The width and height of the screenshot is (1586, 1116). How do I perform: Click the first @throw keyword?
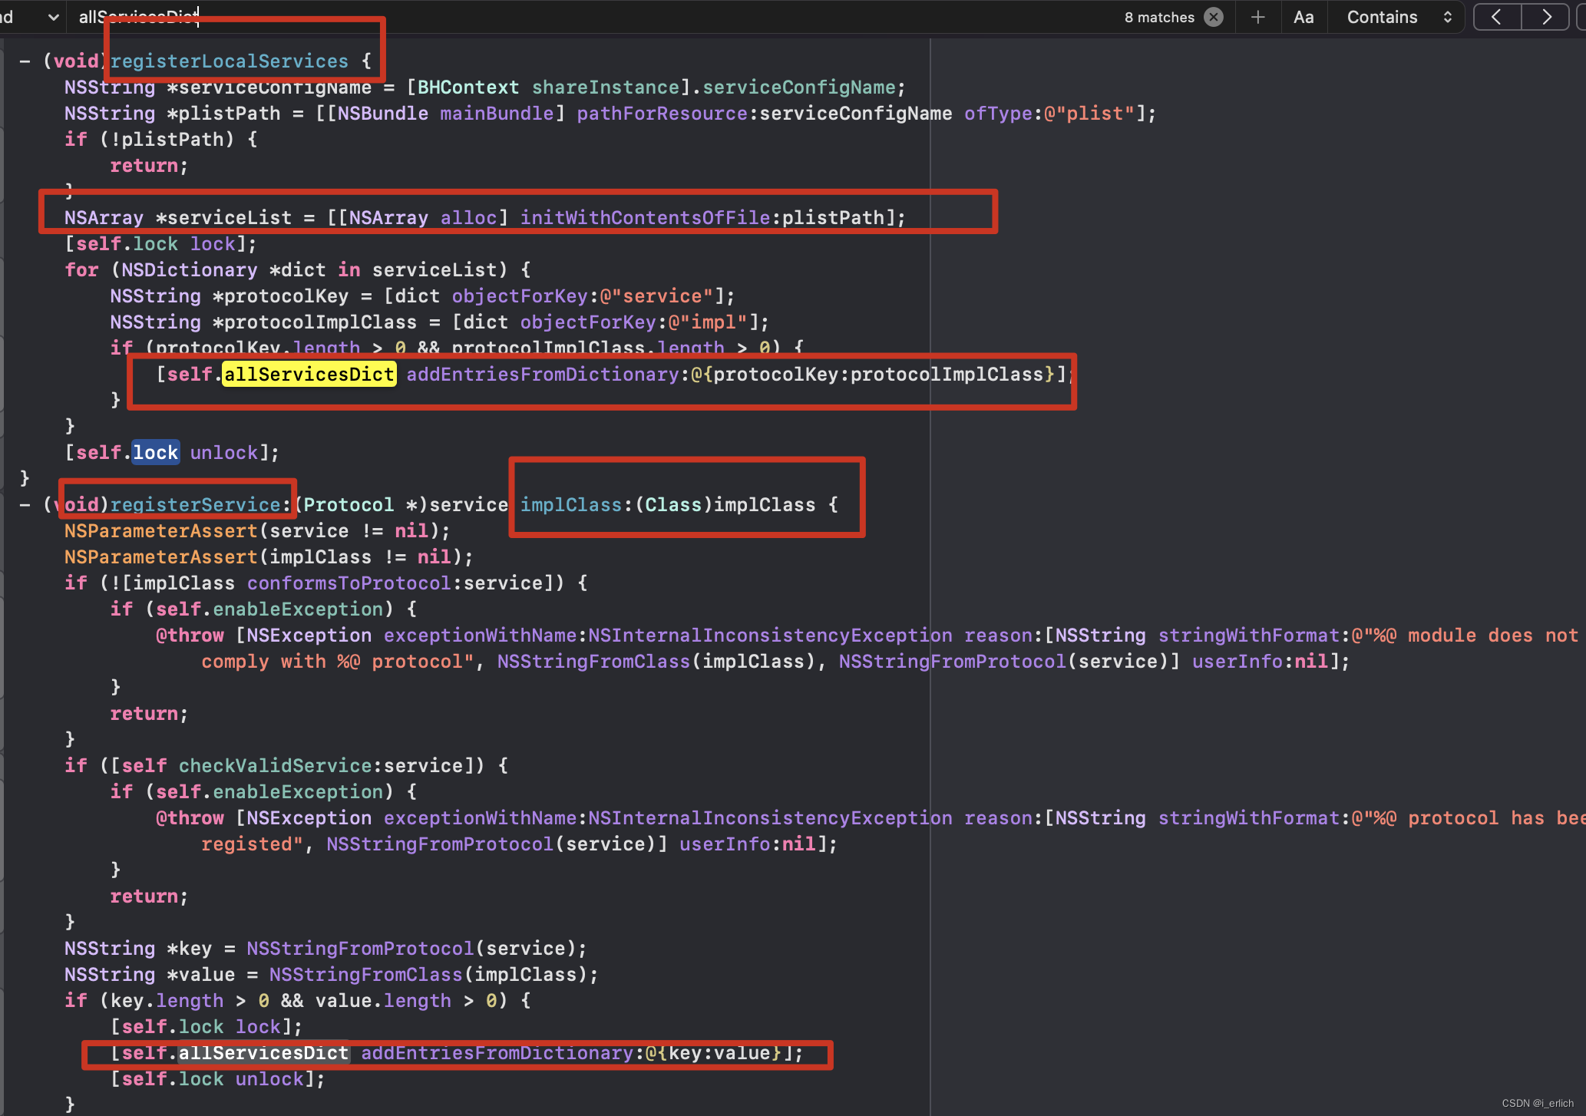coord(190,636)
